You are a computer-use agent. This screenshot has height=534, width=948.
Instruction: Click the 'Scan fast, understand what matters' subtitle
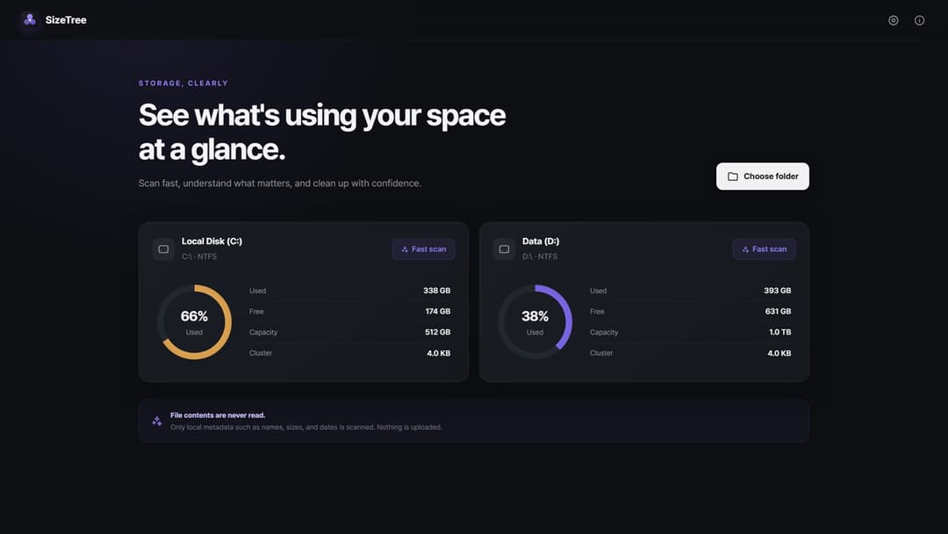(280, 184)
